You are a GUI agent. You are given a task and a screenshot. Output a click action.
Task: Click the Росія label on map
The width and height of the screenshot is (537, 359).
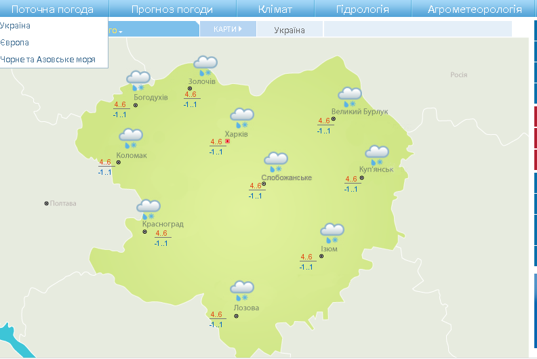click(458, 75)
